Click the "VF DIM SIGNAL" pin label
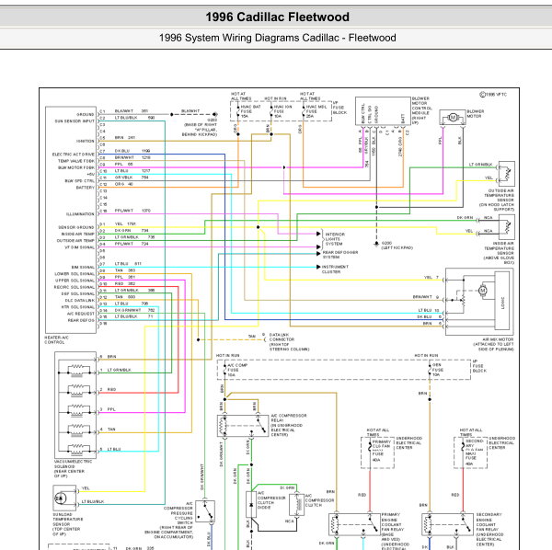 [x=80, y=247]
